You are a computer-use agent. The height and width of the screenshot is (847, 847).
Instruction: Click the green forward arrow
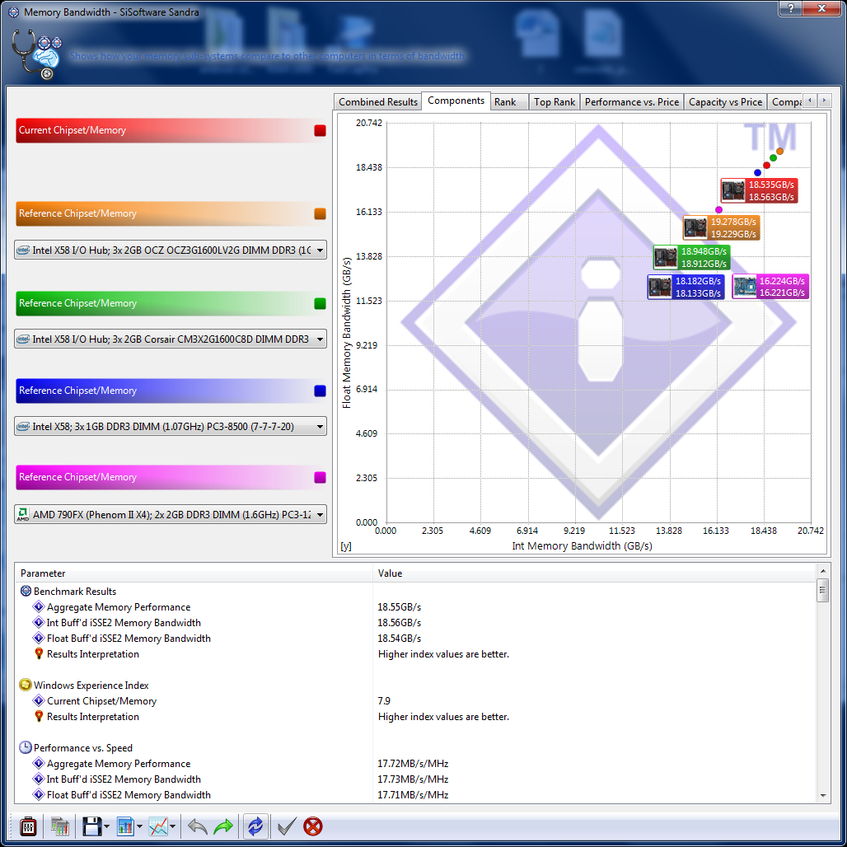(x=223, y=826)
